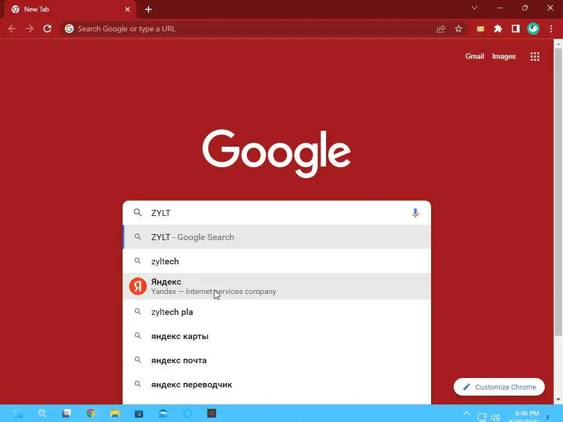Click the Google icon in the address bar
563x422 pixels.
(x=69, y=29)
